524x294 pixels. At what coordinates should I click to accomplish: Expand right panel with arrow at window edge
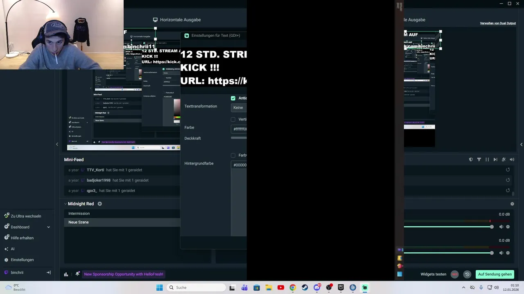click(x=521, y=145)
